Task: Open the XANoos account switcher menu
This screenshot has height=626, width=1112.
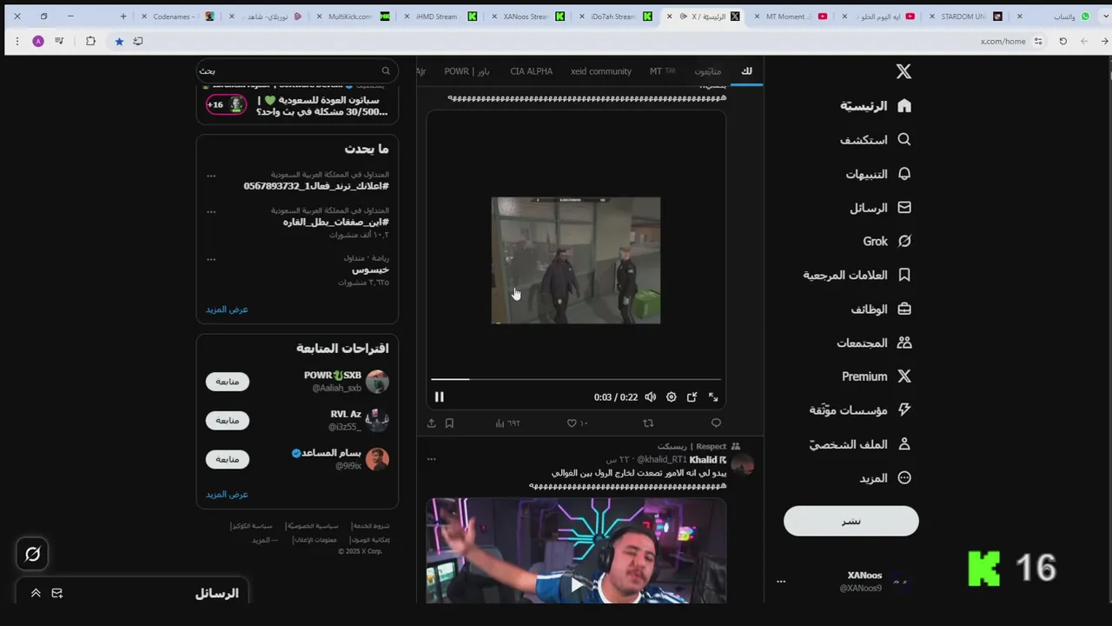Action: [843, 582]
